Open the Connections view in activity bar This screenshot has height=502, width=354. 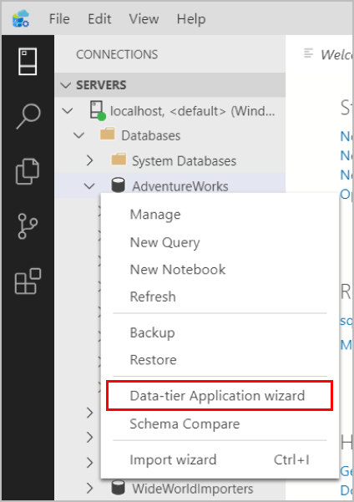(28, 62)
